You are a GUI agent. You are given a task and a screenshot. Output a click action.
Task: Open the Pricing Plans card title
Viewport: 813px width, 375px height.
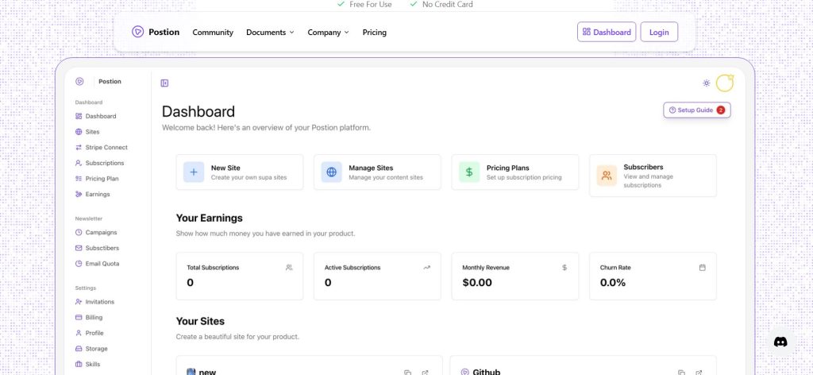point(507,168)
